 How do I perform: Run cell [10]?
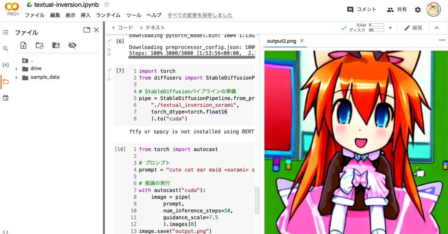click(120, 149)
